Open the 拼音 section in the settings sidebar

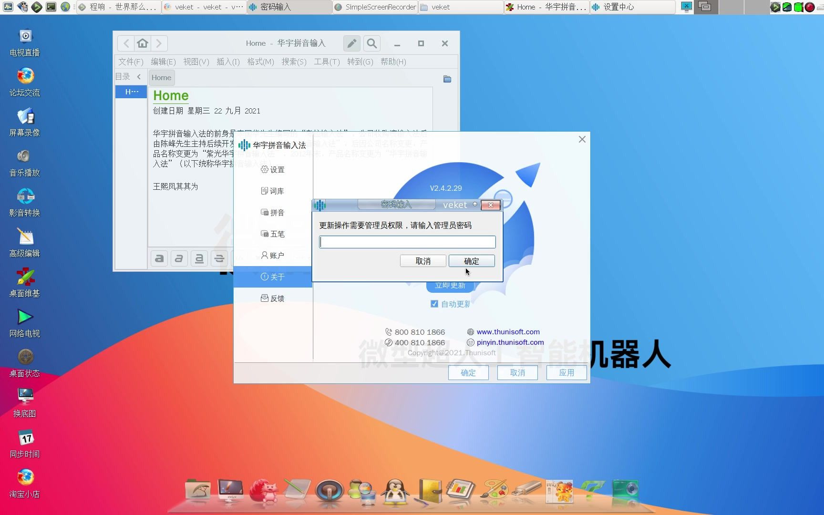coord(273,212)
